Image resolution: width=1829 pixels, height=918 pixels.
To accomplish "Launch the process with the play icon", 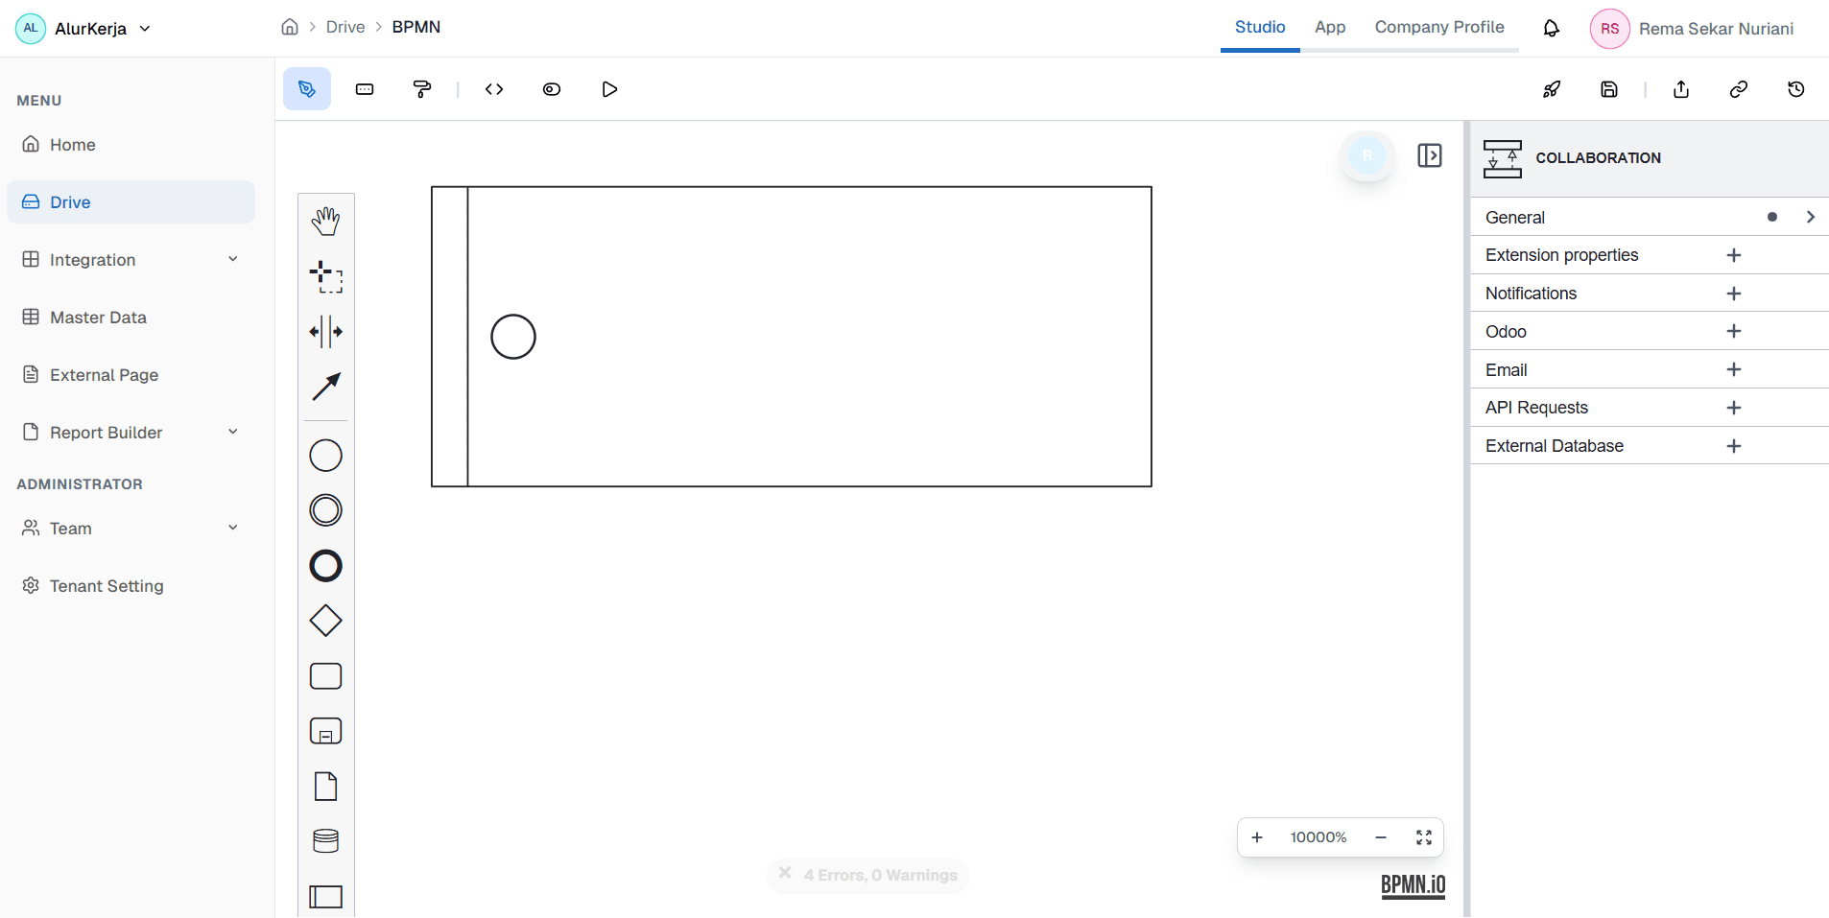I will 609,88.
